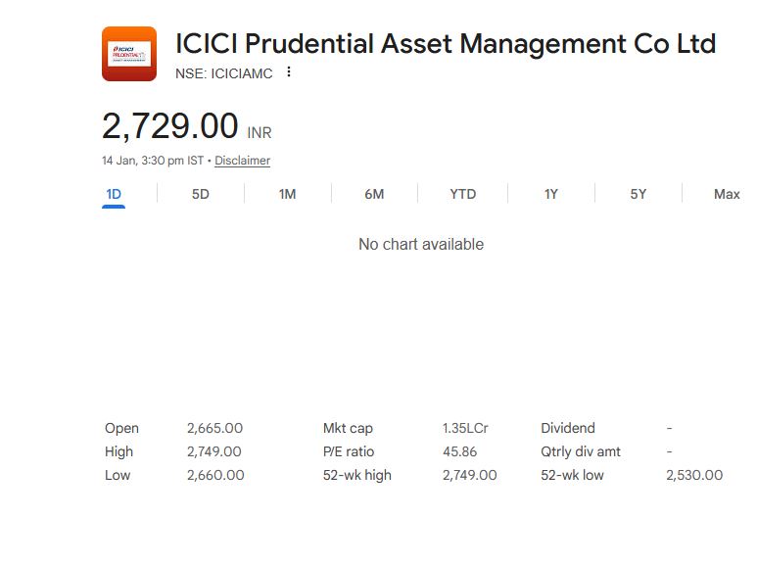Click the Mkt cap label
757x565 pixels.
click(348, 428)
